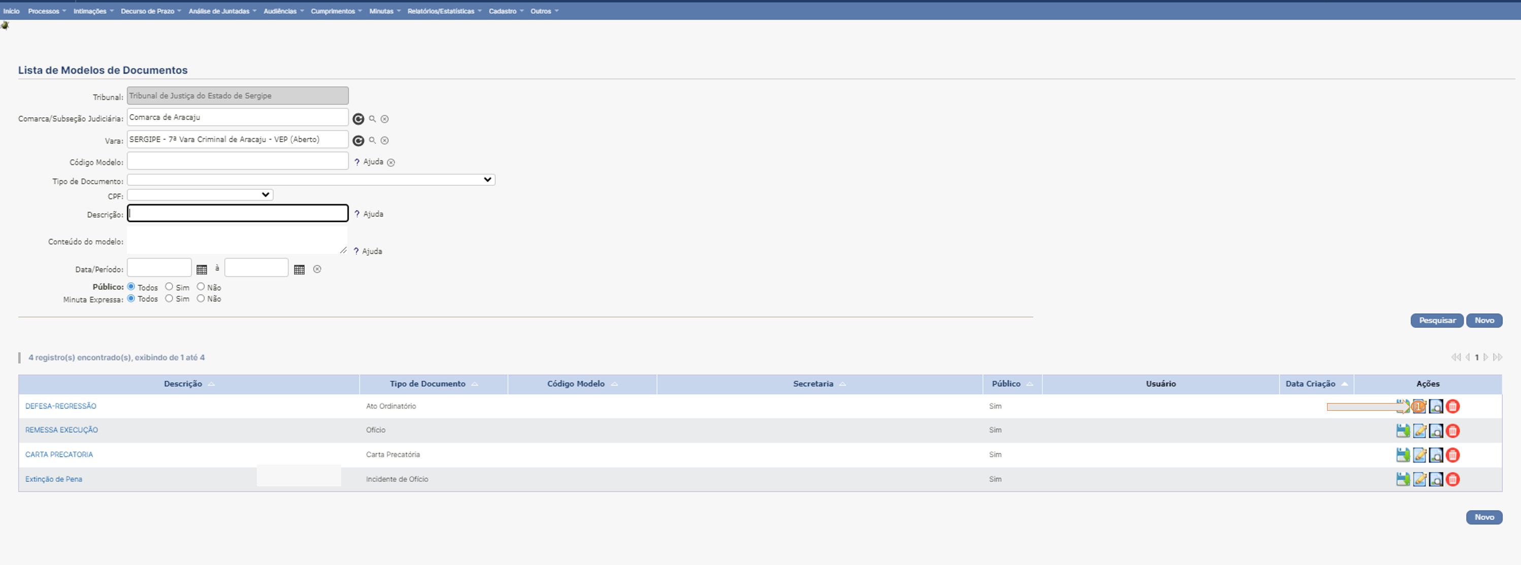This screenshot has height=565, width=1521.
Task: Click Novo button below the table
Action: [x=1484, y=517]
